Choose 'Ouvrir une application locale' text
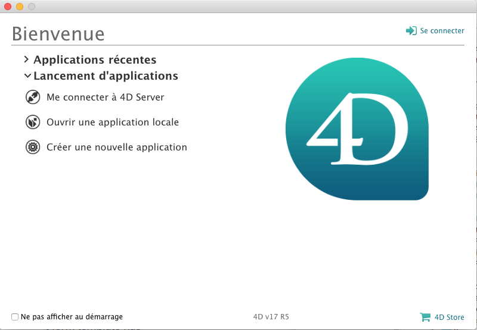 click(x=113, y=122)
